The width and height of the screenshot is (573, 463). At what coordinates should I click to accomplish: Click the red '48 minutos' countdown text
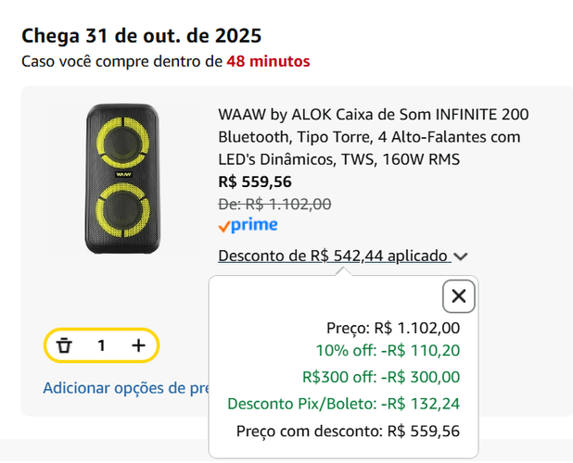[269, 61]
